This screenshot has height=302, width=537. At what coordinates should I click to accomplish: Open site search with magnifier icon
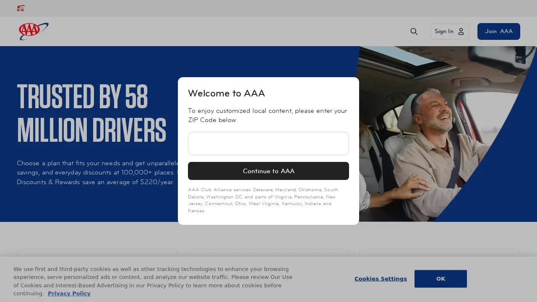point(414,31)
